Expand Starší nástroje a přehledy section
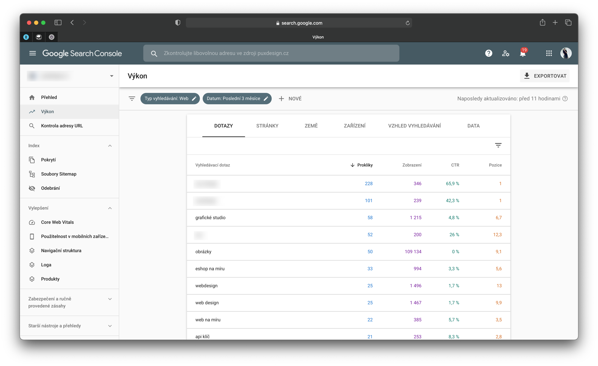 click(x=110, y=326)
